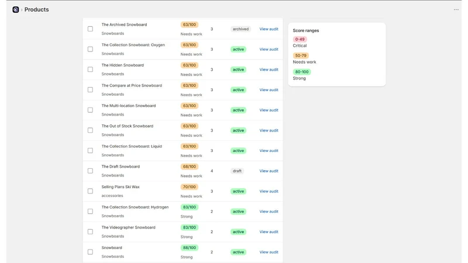The width and height of the screenshot is (468, 263).
Task: Toggle checkbox for The Videographer Snowboard
Action: 90,231
